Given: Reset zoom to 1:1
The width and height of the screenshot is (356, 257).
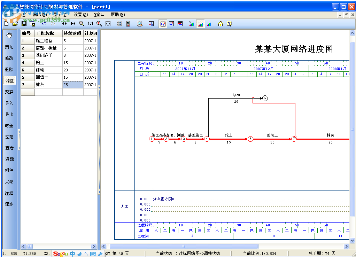Looking at the screenshot, I should coord(90,23).
